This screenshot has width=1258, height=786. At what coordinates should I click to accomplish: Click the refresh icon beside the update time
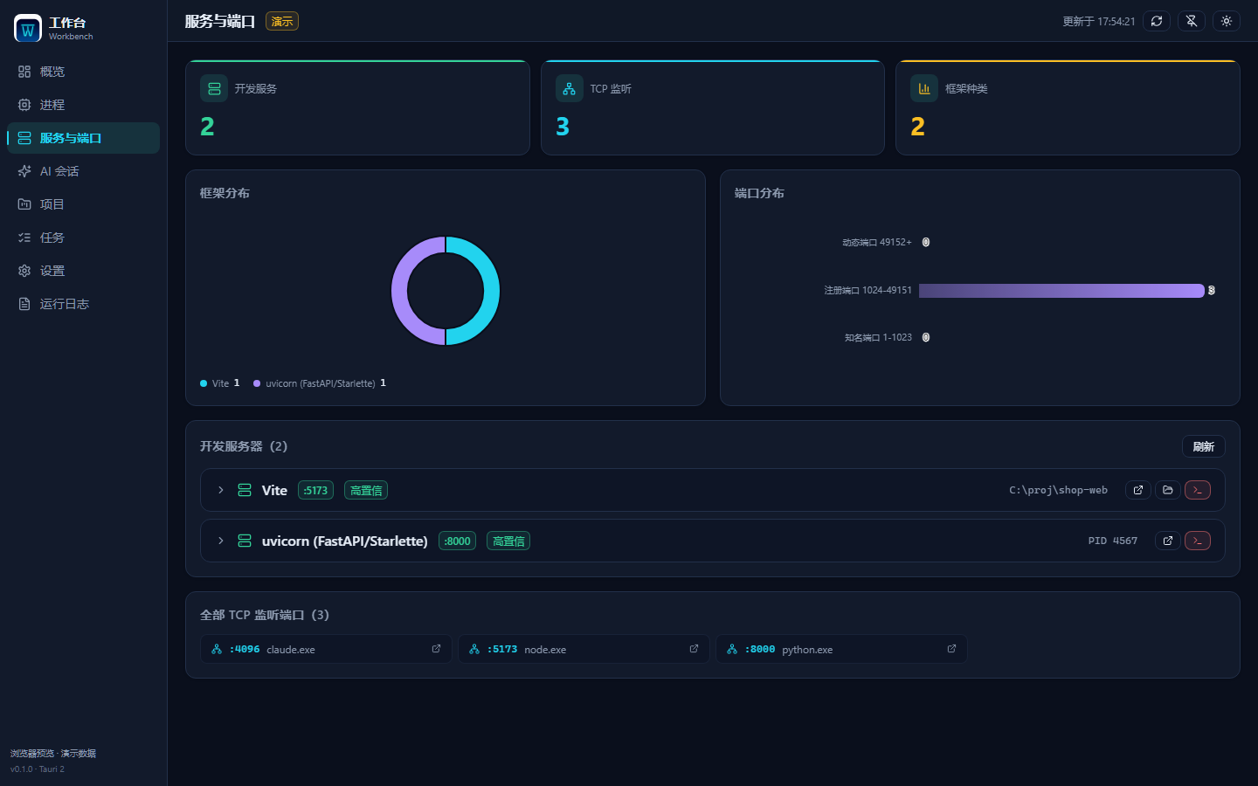[1157, 21]
